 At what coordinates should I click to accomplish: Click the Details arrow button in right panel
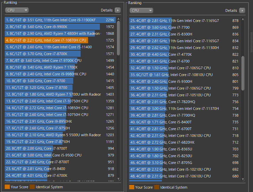242,10
